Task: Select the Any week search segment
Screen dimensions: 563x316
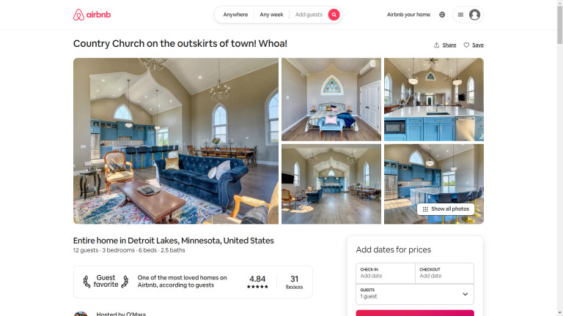Action: pyautogui.click(x=271, y=15)
